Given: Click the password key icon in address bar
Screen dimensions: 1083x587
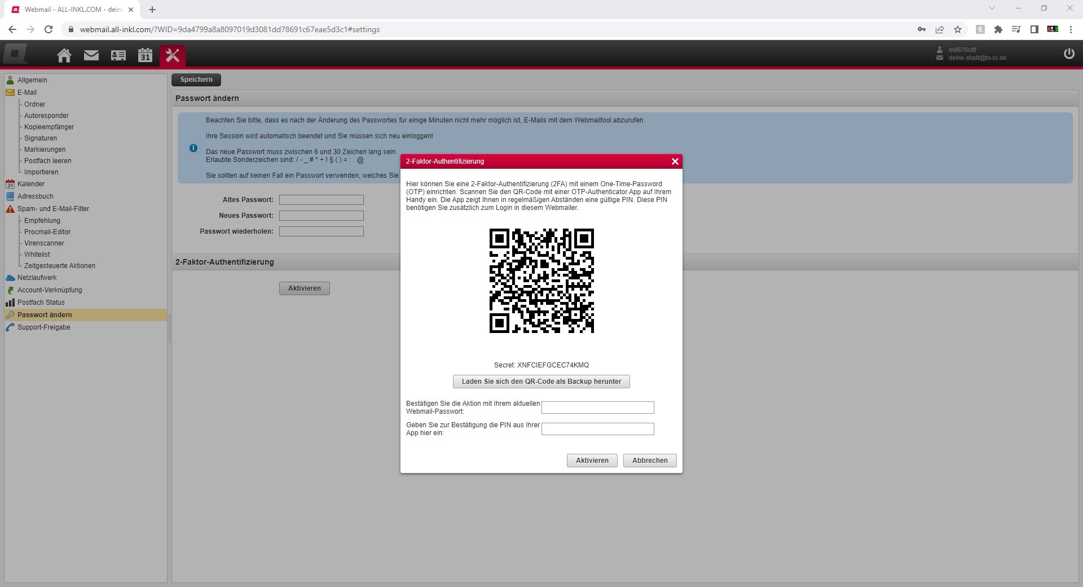Looking at the screenshot, I should click(x=922, y=29).
